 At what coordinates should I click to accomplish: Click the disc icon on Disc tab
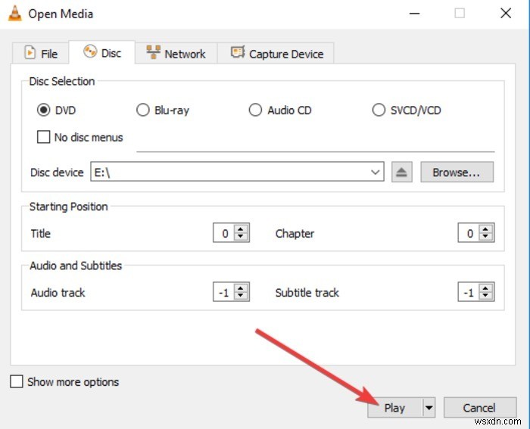click(x=90, y=52)
